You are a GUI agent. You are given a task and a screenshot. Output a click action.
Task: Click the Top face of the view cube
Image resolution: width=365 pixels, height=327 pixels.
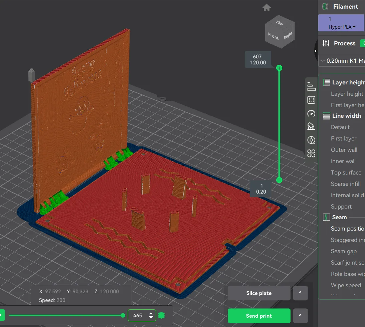(x=280, y=23)
